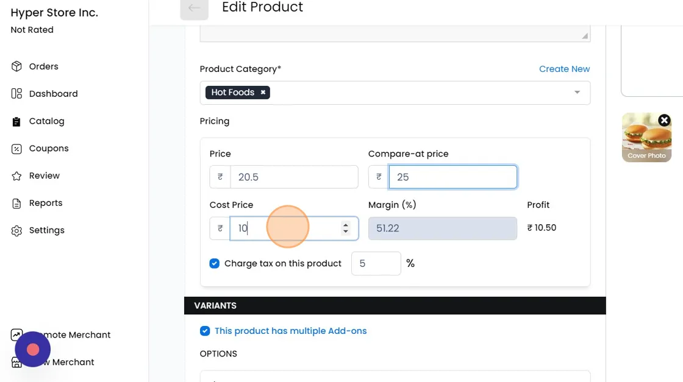Open Promote Merchant menu item

(76, 335)
